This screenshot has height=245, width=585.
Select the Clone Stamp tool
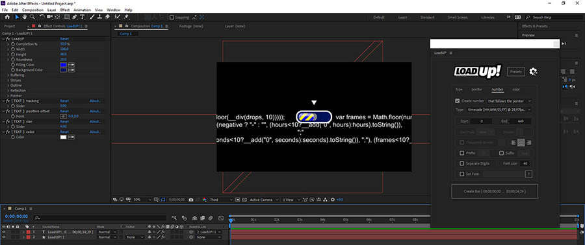tap(99, 17)
